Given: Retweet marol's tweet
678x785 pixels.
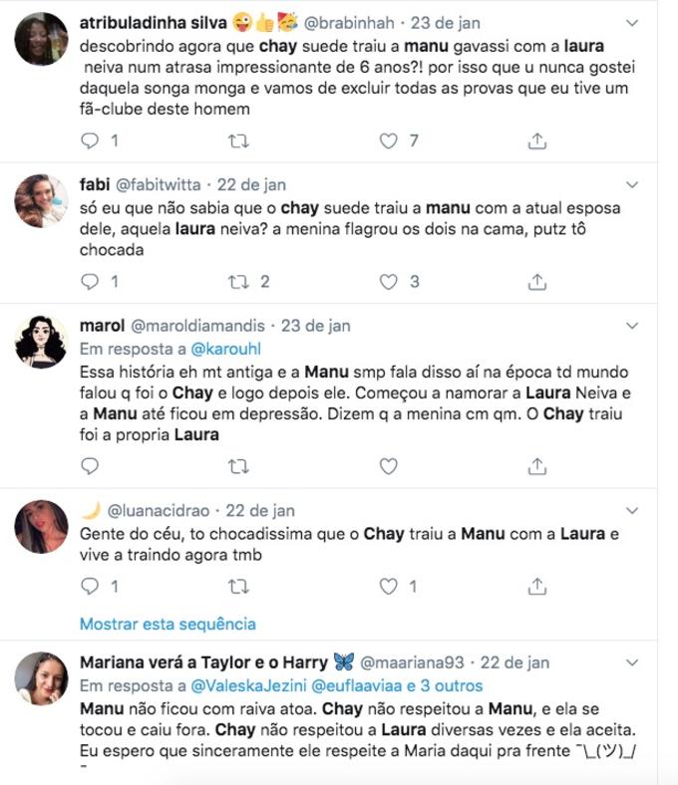Looking at the screenshot, I should (x=238, y=465).
